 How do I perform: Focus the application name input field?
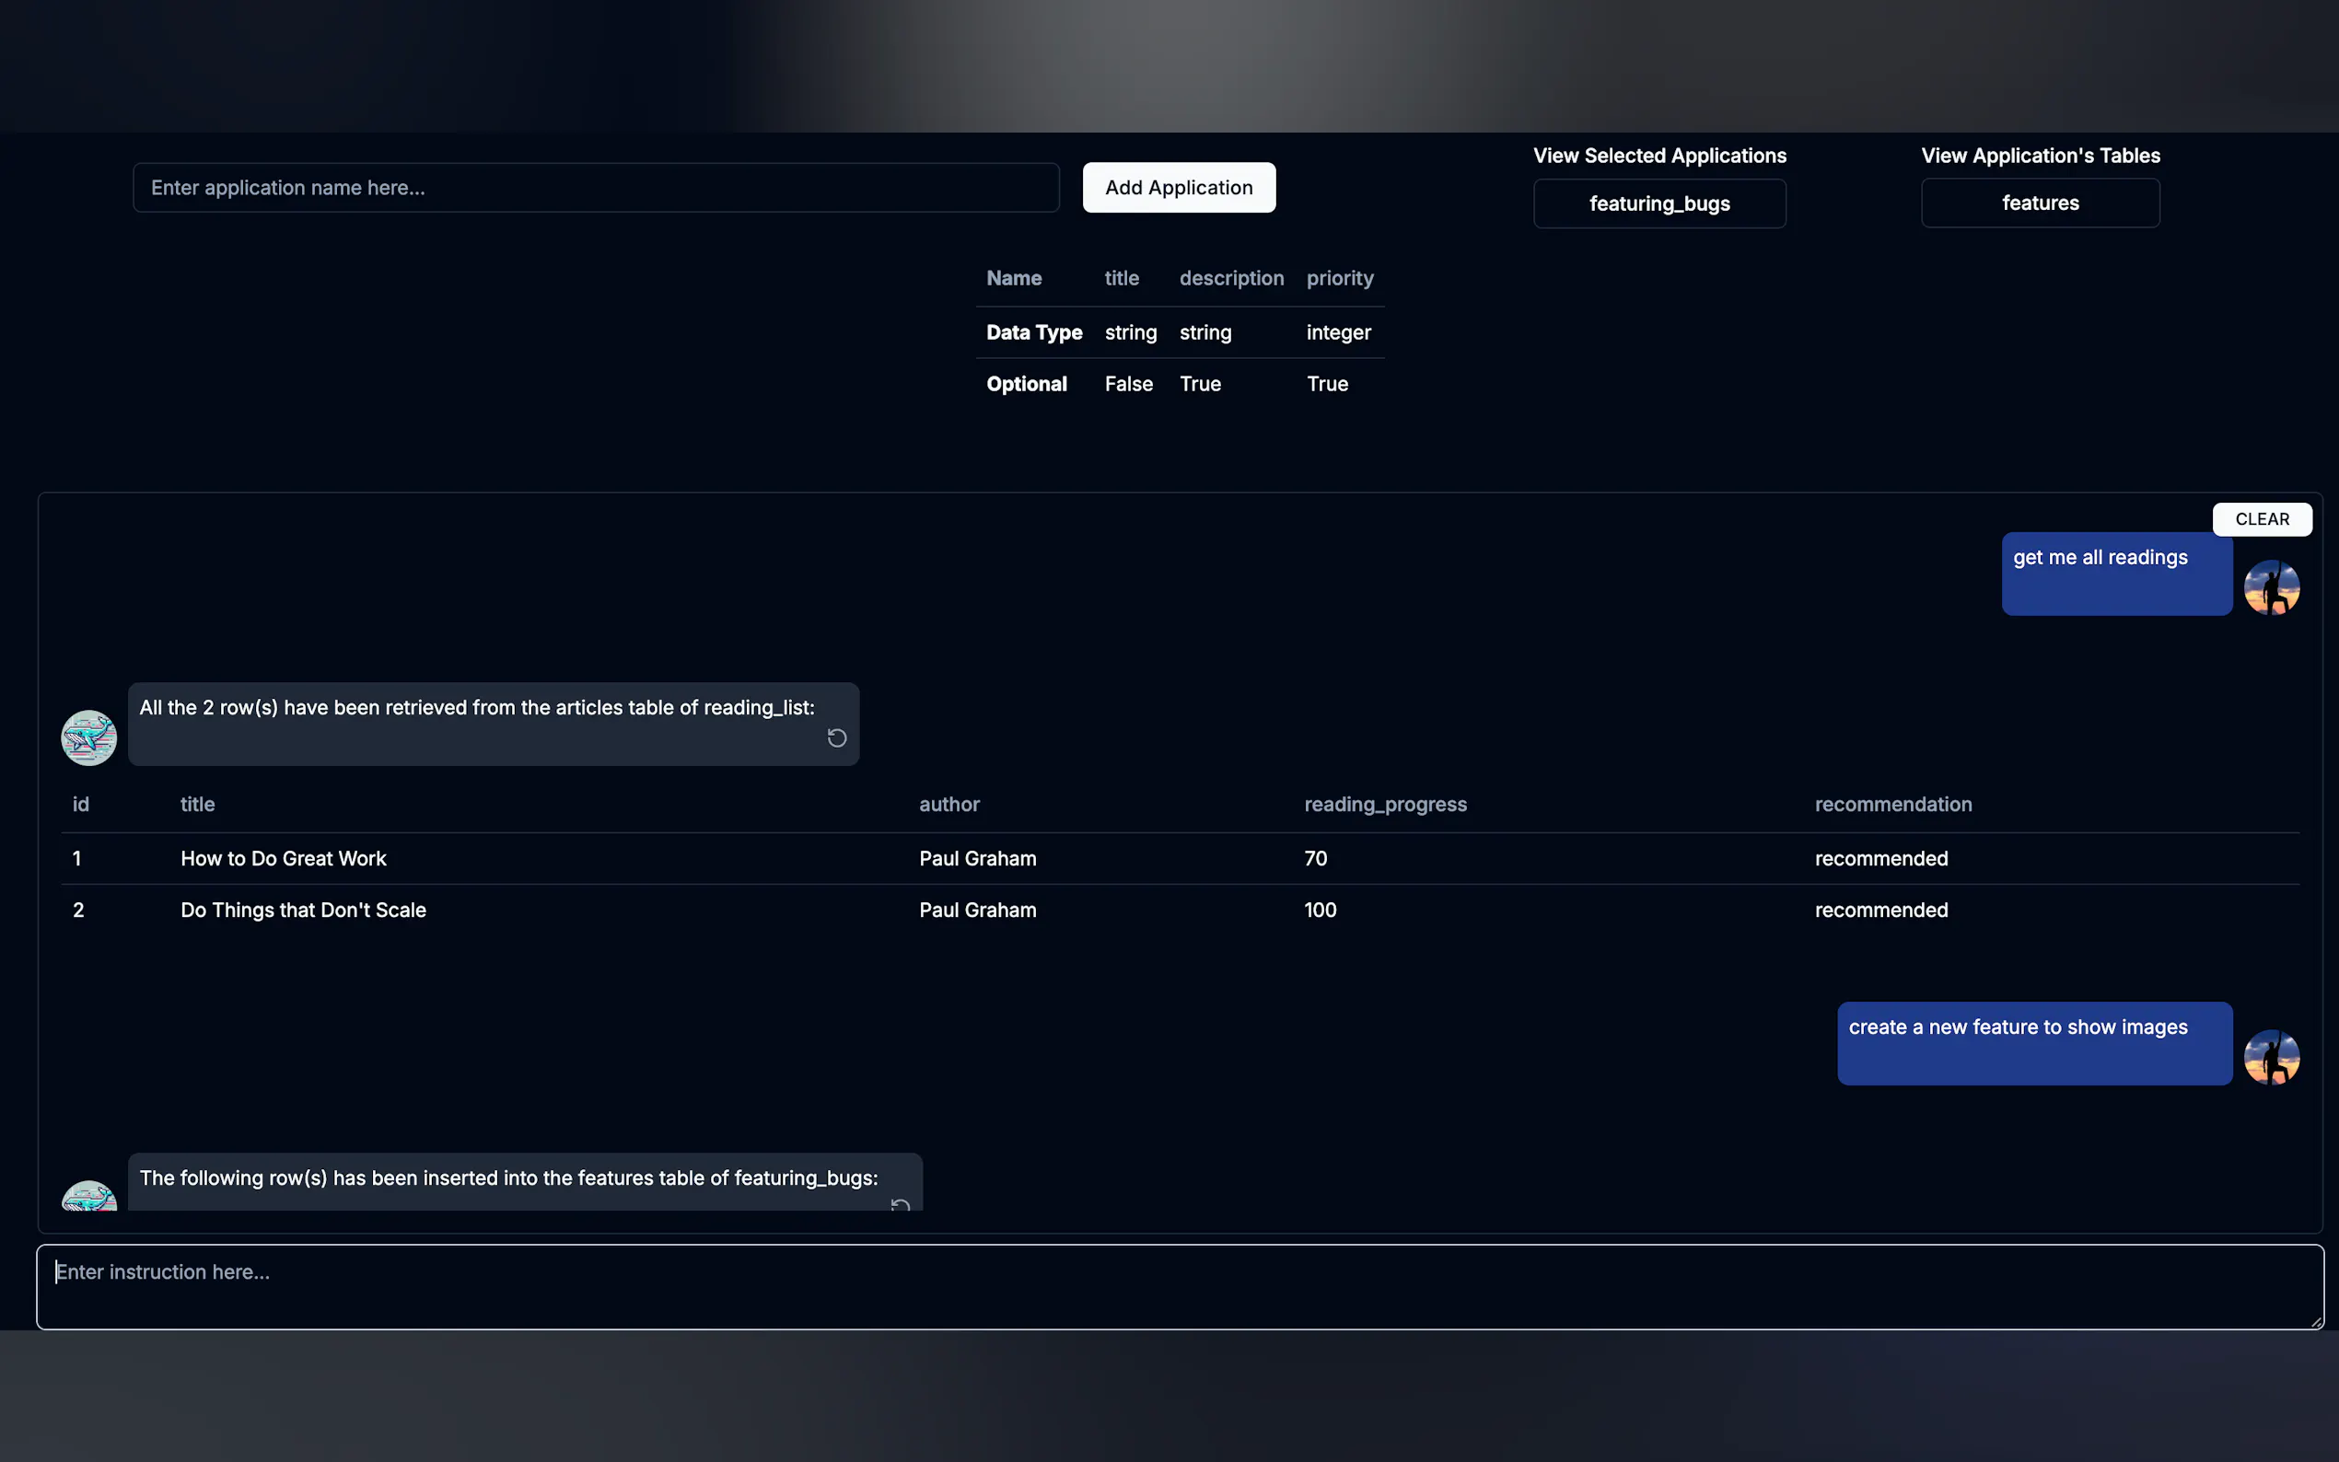pyautogui.click(x=596, y=188)
